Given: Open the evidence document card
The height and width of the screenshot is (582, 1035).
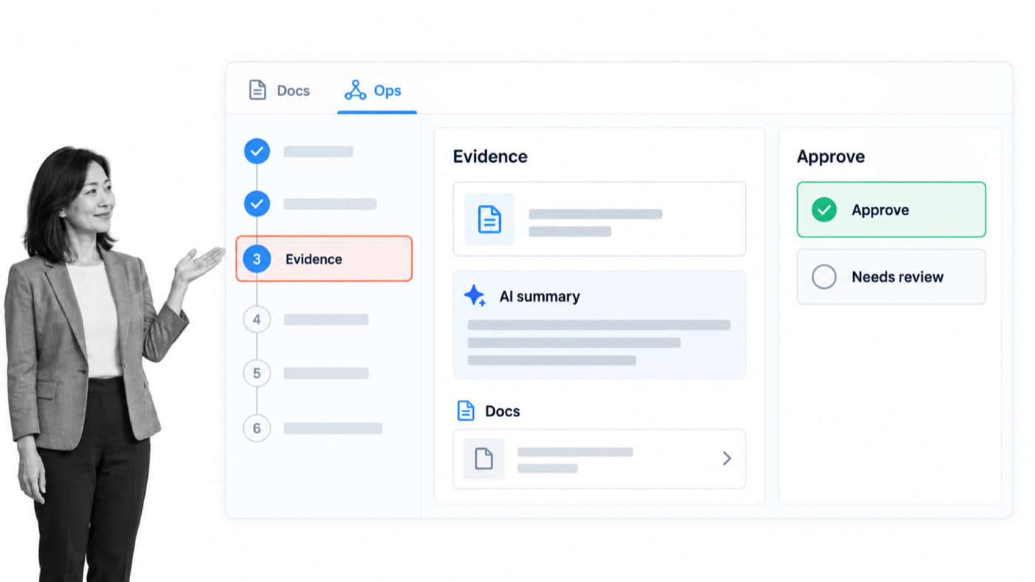Looking at the screenshot, I should (x=600, y=219).
